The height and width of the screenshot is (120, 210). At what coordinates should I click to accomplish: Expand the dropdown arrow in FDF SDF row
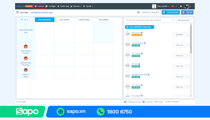coord(188,66)
